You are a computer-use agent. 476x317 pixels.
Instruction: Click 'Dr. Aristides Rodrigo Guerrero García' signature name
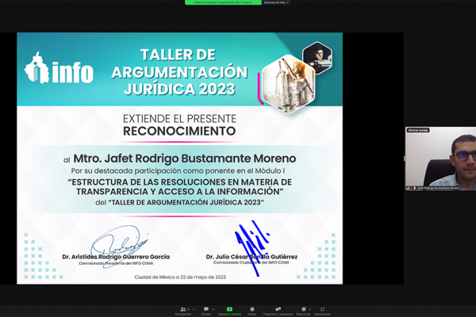116,257
